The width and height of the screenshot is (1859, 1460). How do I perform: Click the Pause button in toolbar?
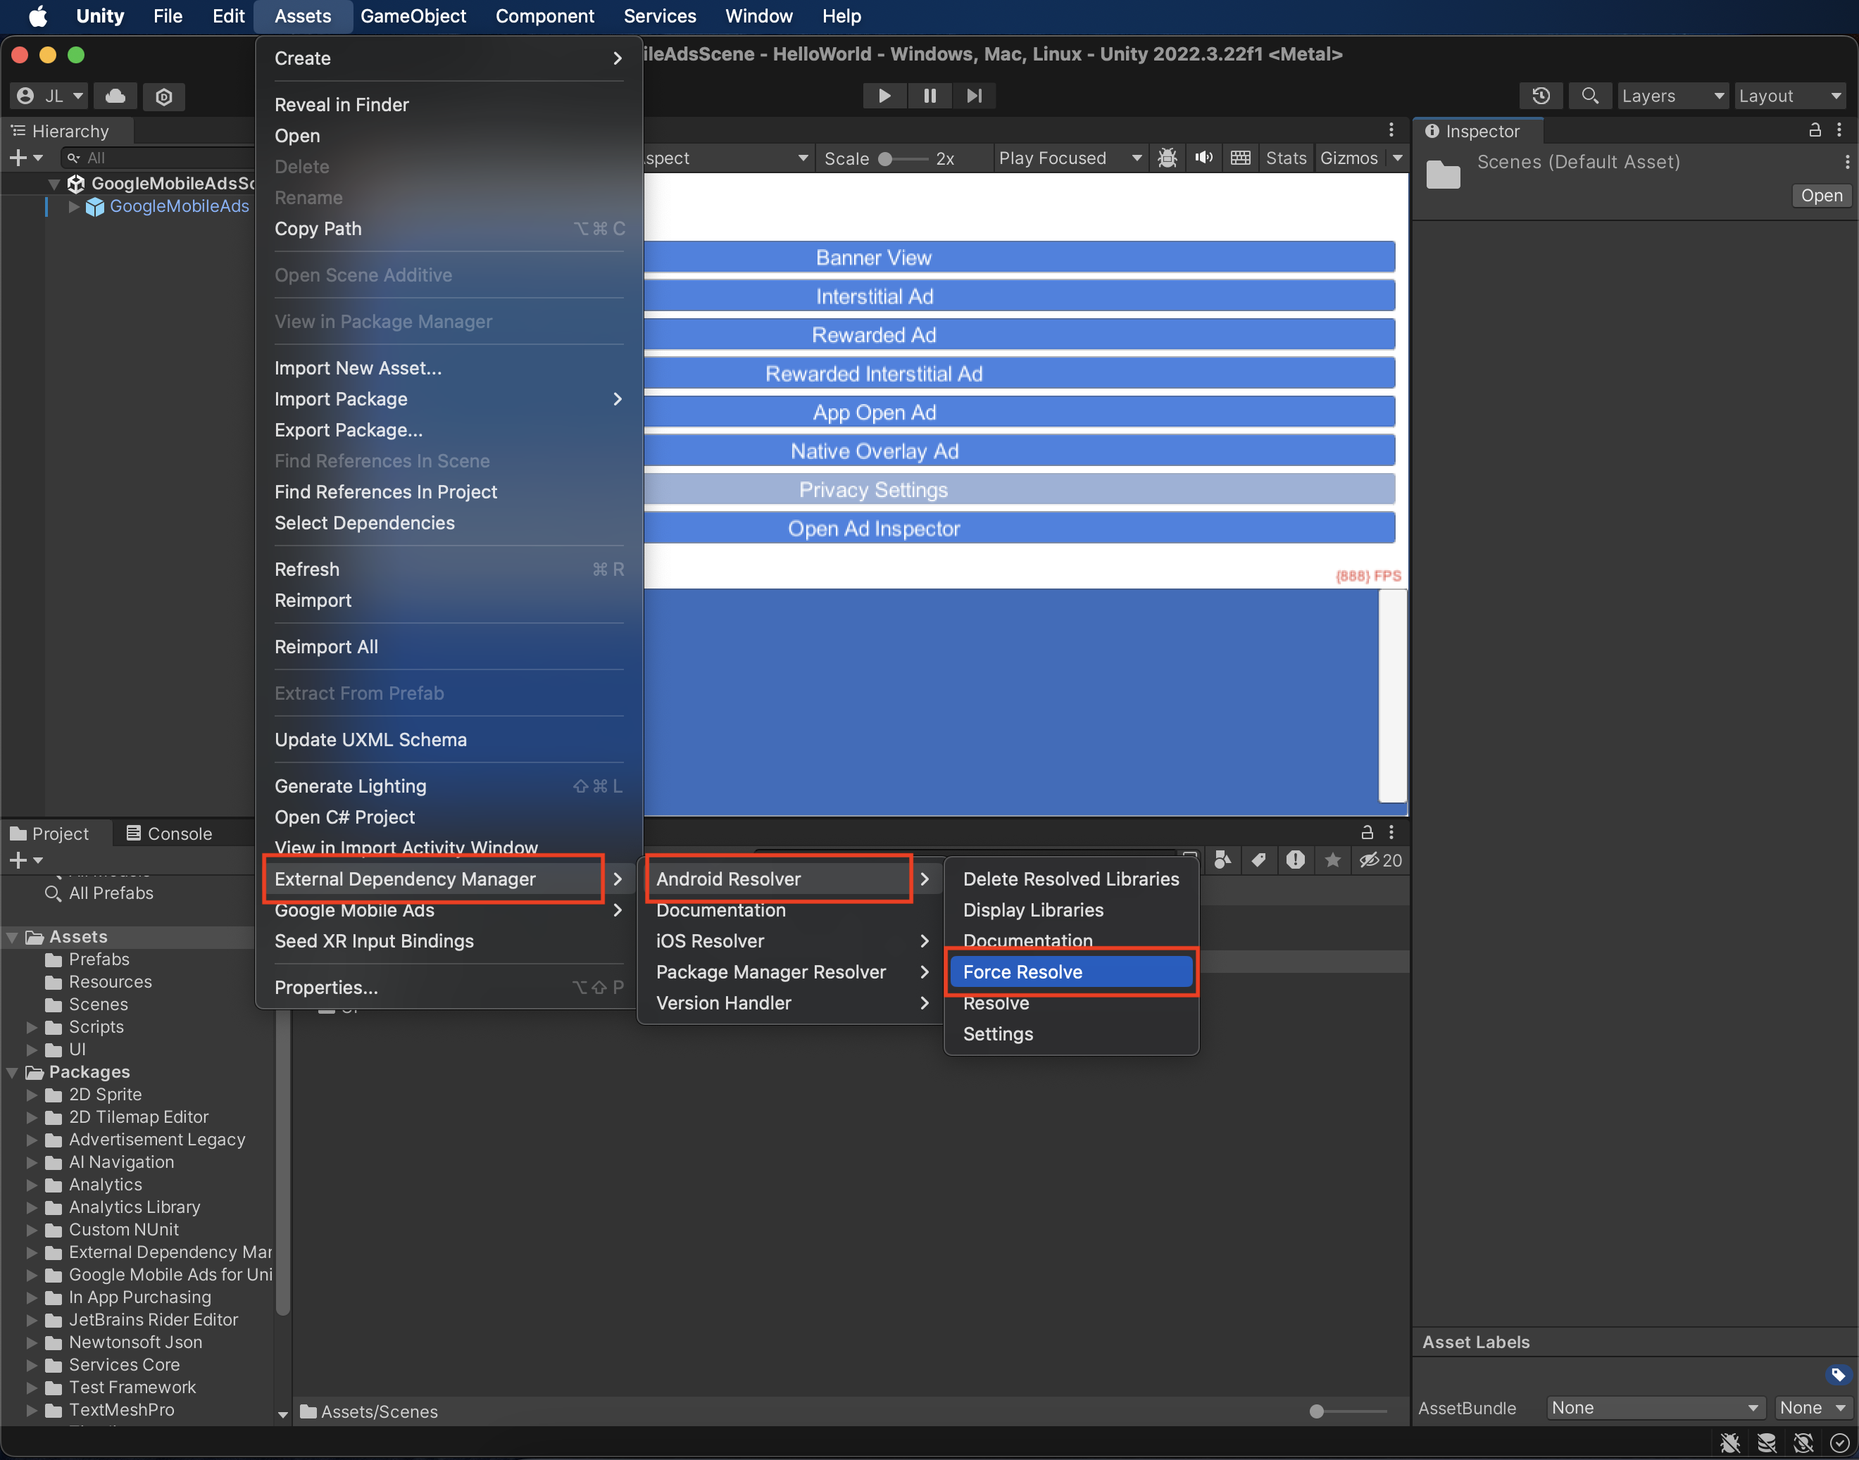931,95
